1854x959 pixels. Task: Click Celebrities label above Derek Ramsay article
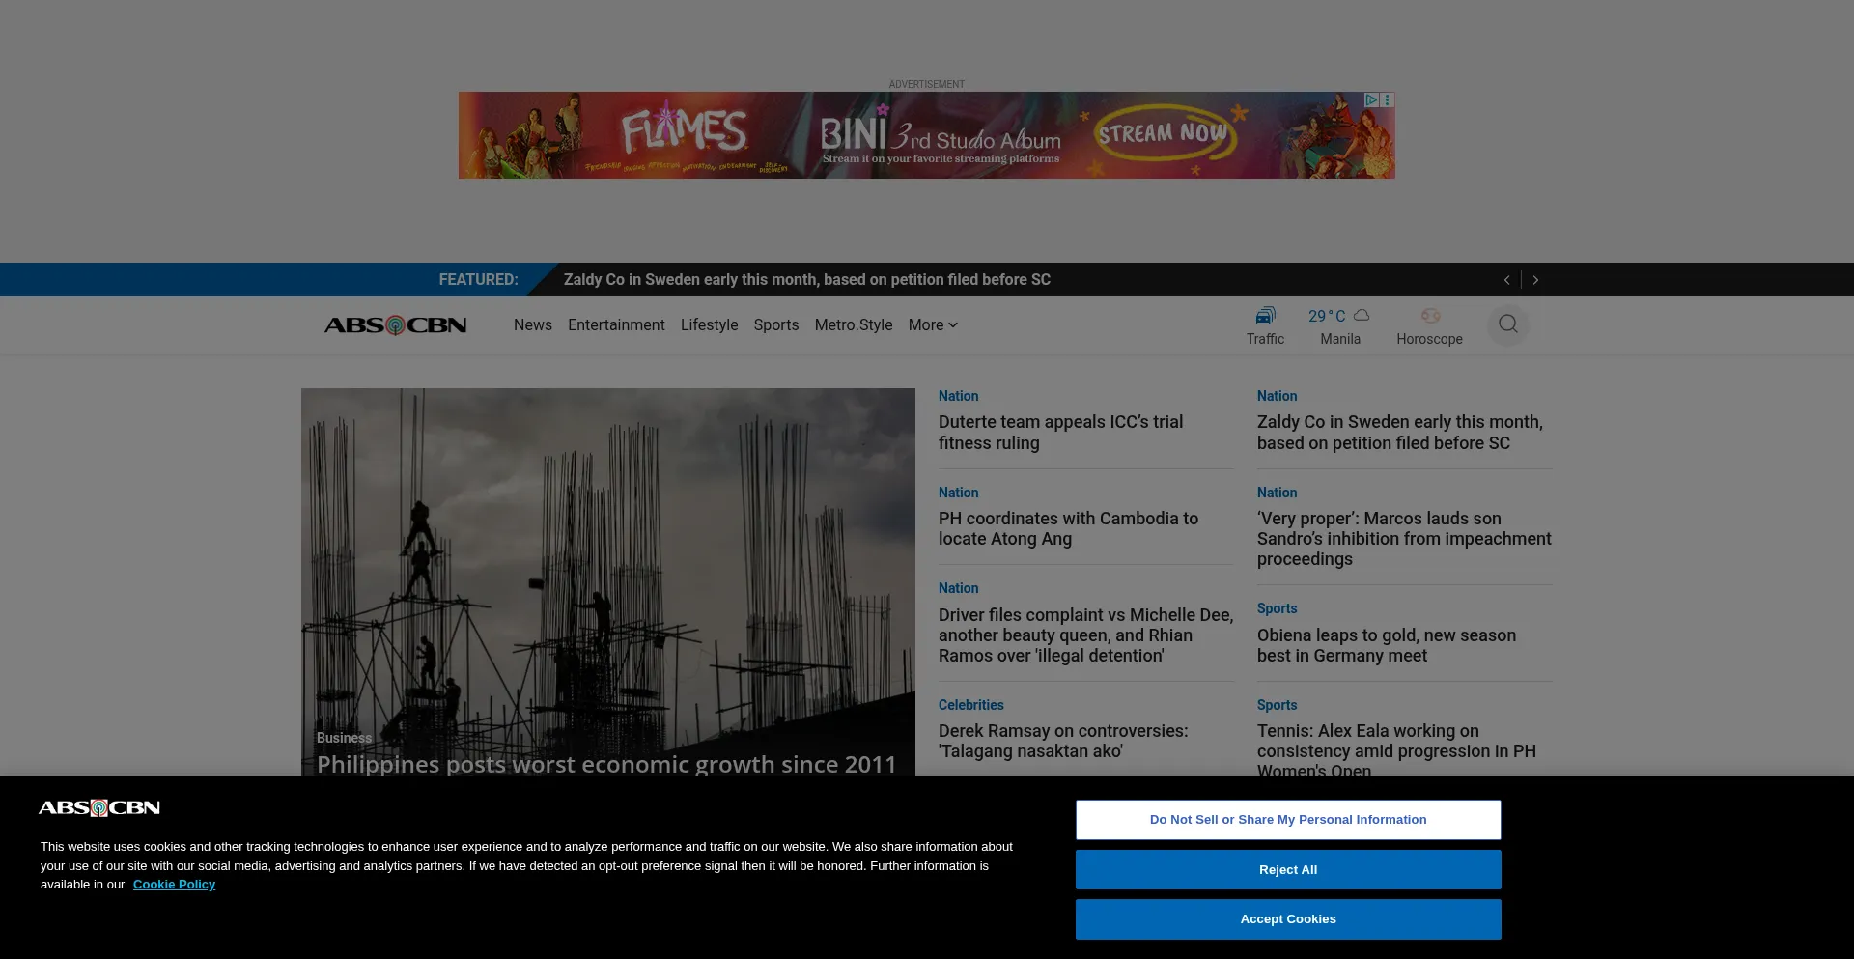[x=971, y=705]
